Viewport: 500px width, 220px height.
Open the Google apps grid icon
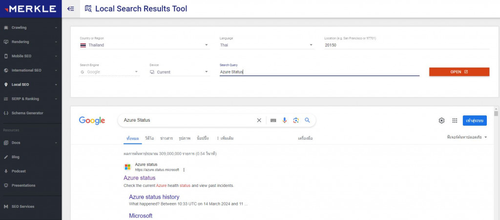[x=455, y=121]
